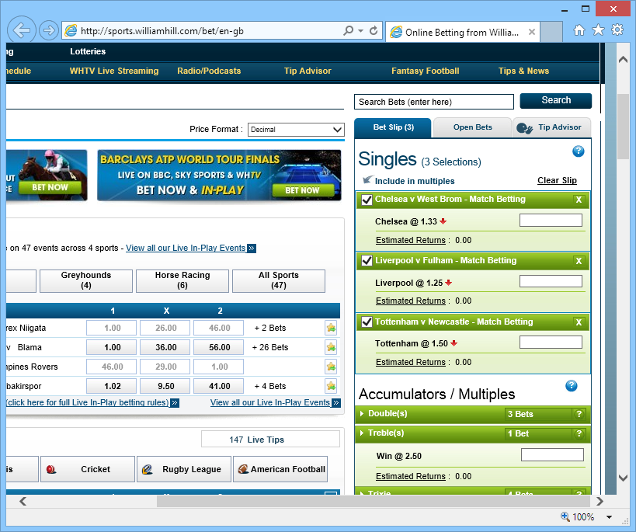Image resolution: width=636 pixels, height=532 pixels.
Task: Click the browser address bar URL
Action: (x=162, y=31)
